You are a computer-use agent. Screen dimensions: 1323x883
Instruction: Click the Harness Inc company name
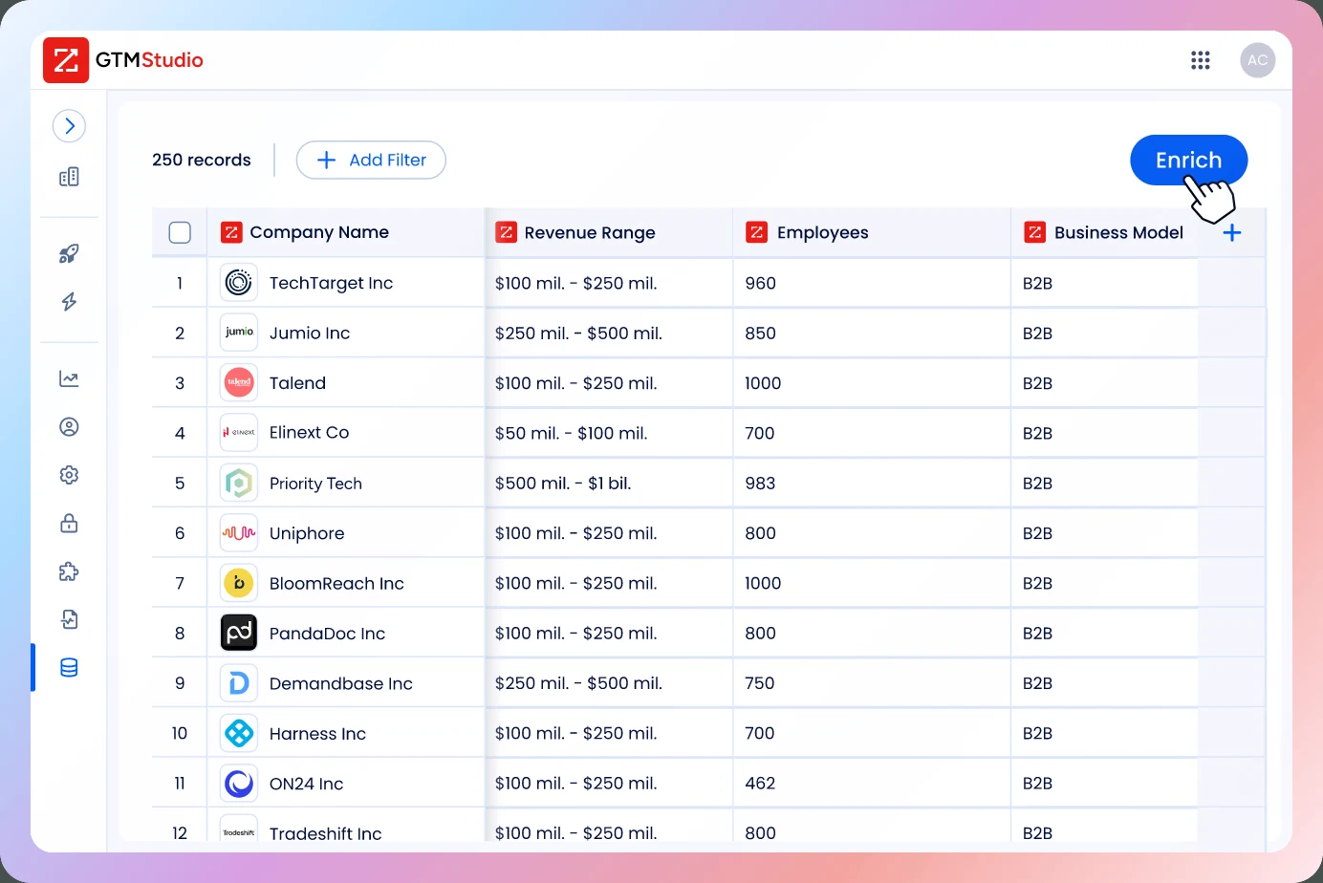[x=317, y=734]
